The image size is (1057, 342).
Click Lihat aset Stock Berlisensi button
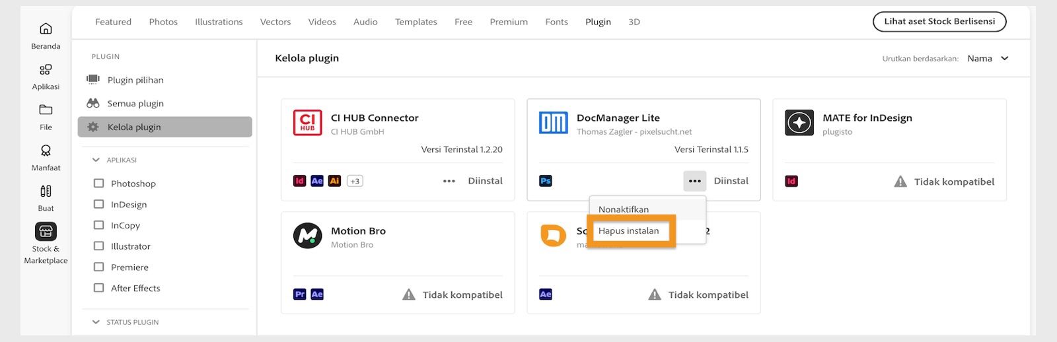pos(939,21)
